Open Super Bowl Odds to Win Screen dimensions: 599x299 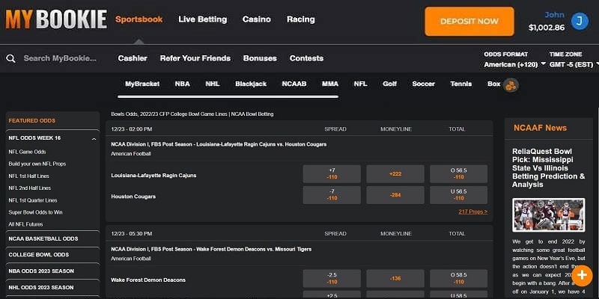[x=35, y=212]
